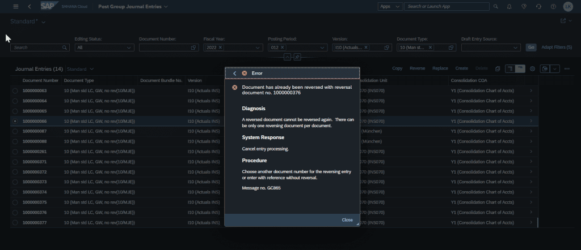The height and width of the screenshot is (250, 581).
Task: Select radio button for document 1000000065
Action: [x=15, y=111]
